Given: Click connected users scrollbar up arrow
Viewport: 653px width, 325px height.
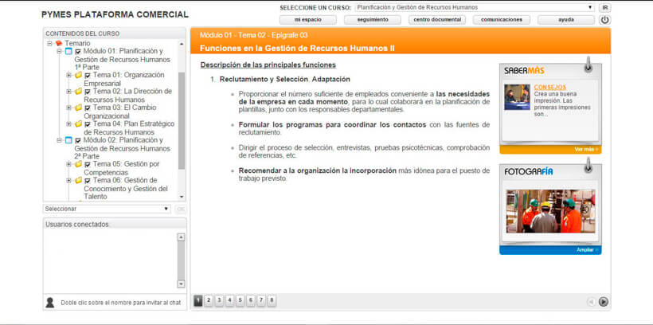Looking at the screenshot, I should pyautogui.click(x=181, y=237).
